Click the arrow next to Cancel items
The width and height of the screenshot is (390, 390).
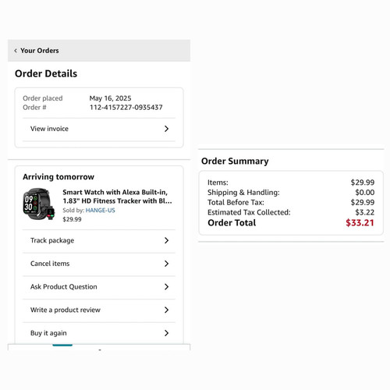pyautogui.click(x=167, y=264)
